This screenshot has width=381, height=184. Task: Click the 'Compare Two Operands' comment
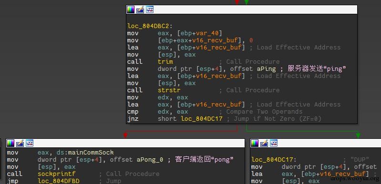(264, 112)
